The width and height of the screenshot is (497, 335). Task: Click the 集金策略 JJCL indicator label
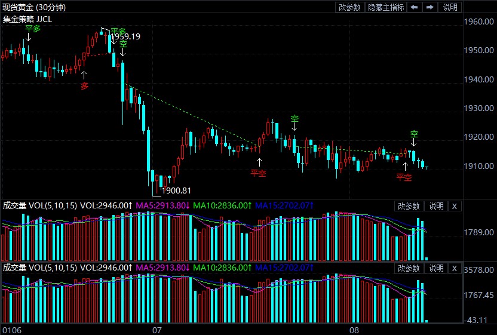(x=27, y=19)
